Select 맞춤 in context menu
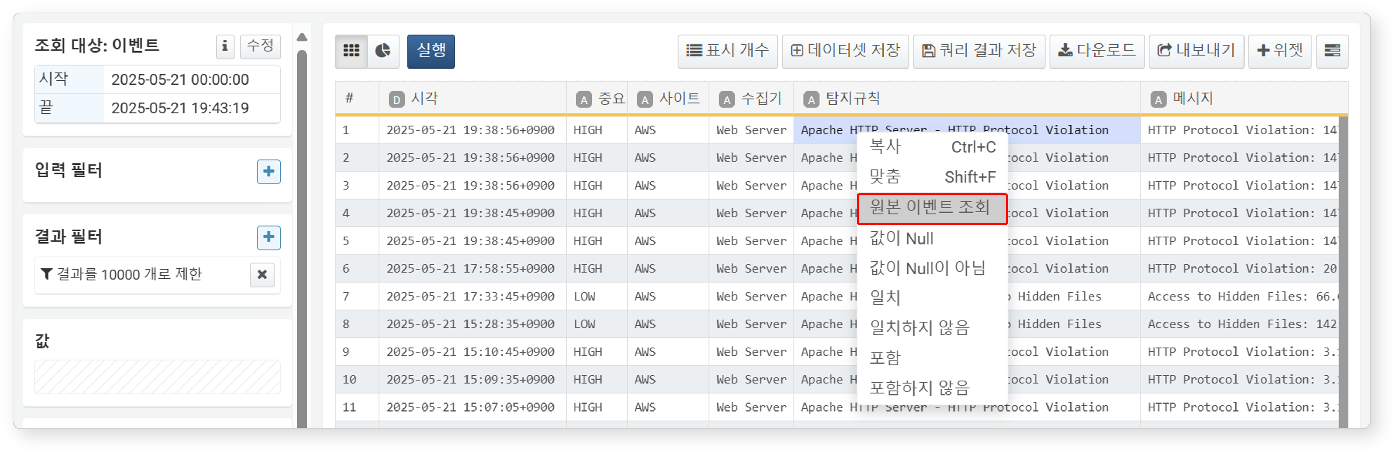 (932, 176)
